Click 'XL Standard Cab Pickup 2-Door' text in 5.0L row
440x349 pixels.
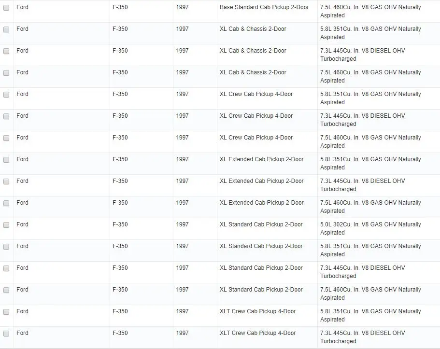click(261, 224)
